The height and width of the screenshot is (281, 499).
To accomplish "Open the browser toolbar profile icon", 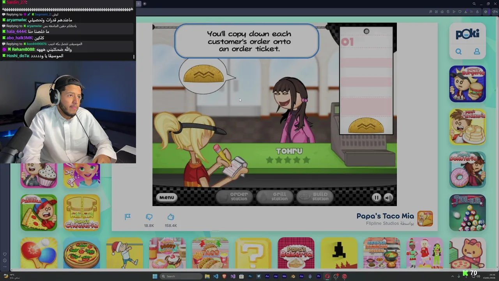I will pos(477,12).
